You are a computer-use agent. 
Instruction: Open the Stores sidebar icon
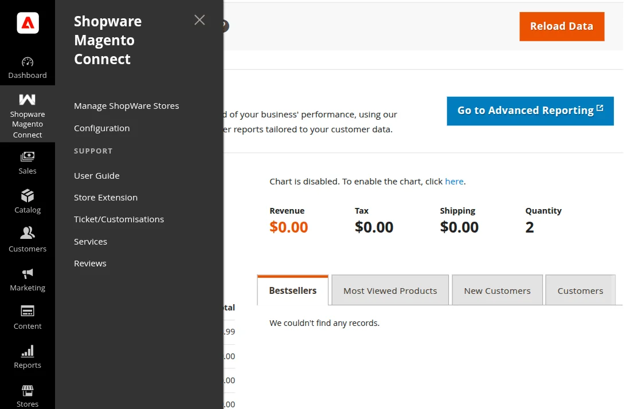point(28,396)
